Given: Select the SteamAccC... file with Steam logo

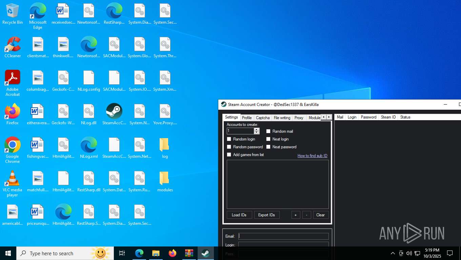Looking at the screenshot, I should (x=114, y=114).
